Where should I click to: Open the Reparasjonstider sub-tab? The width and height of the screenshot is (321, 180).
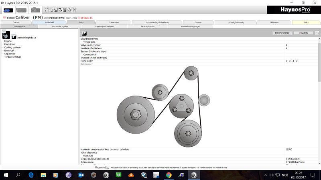click(x=148, y=26)
